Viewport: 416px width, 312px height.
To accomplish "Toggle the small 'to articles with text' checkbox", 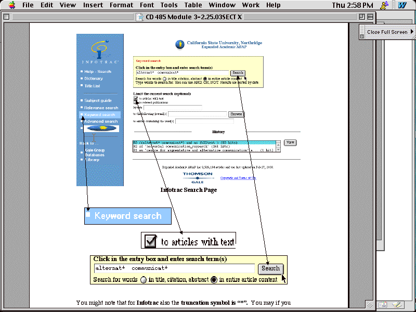I will (136, 98).
